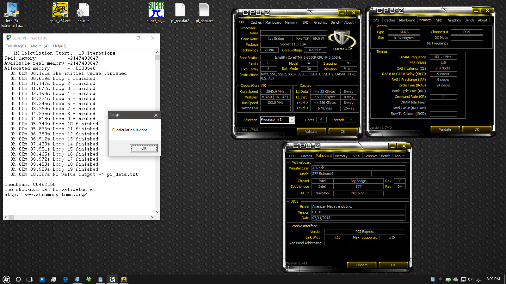Viewport: 506px width, 284px height.
Task: Click the Core Speed value 3840.9 MHz
Action: click(275, 92)
